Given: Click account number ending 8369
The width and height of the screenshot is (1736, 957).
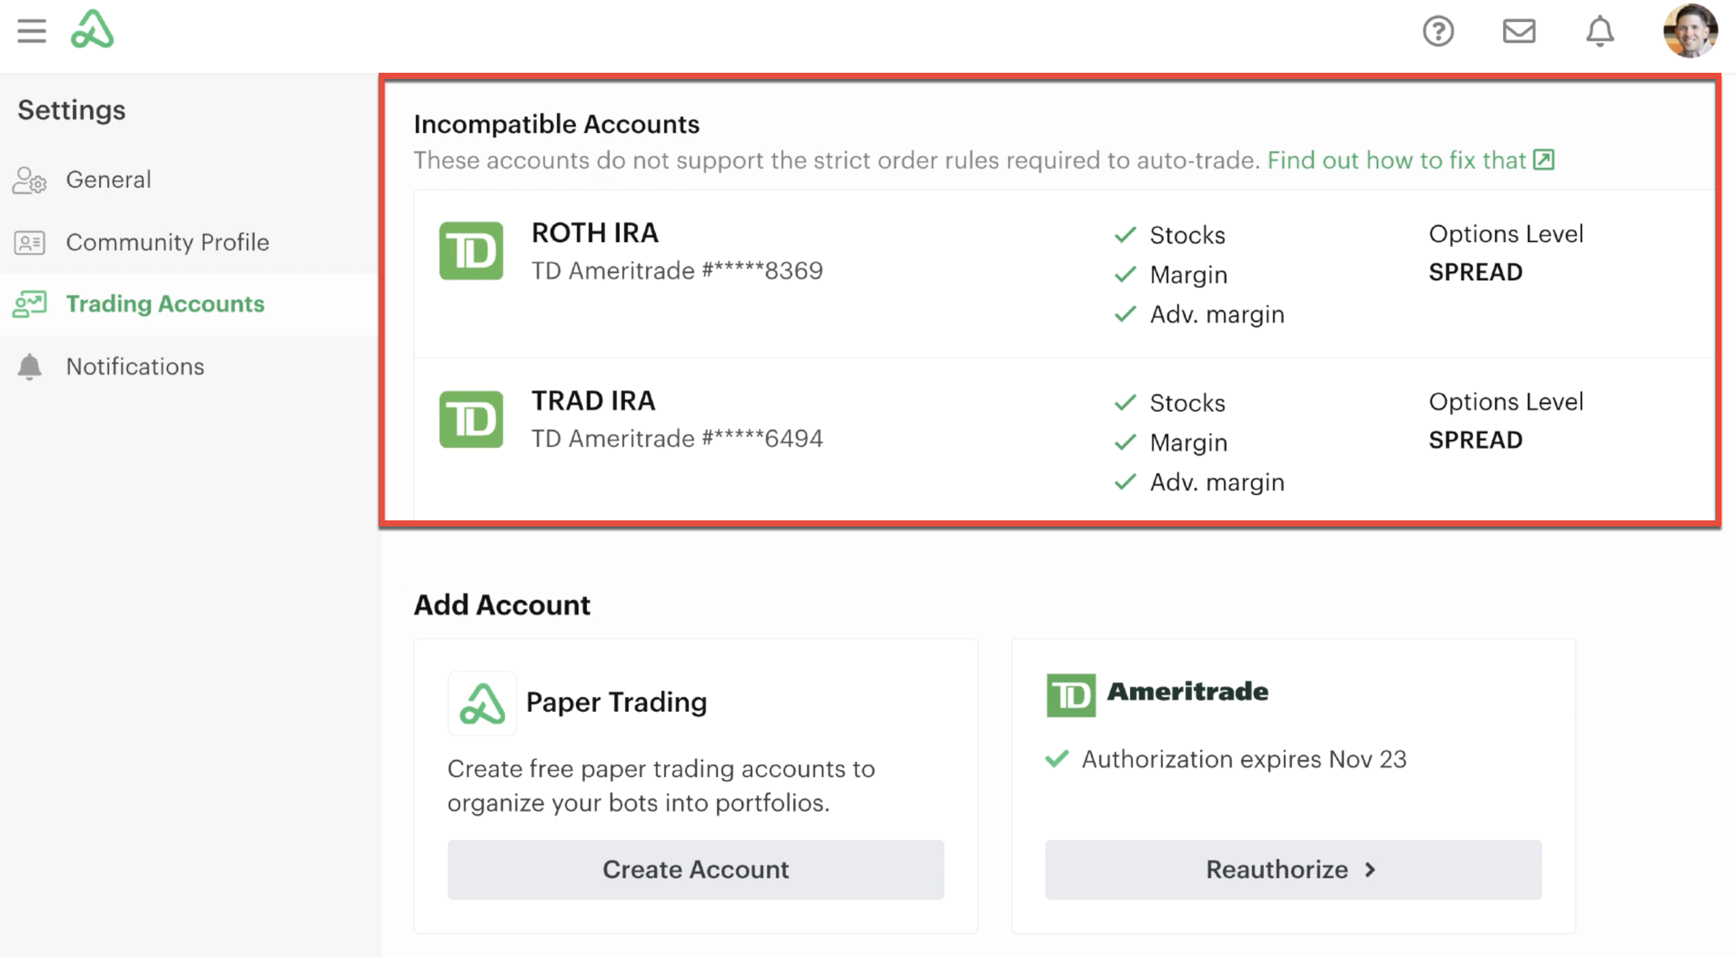Looking at the screenshot, I should [678, 271].
